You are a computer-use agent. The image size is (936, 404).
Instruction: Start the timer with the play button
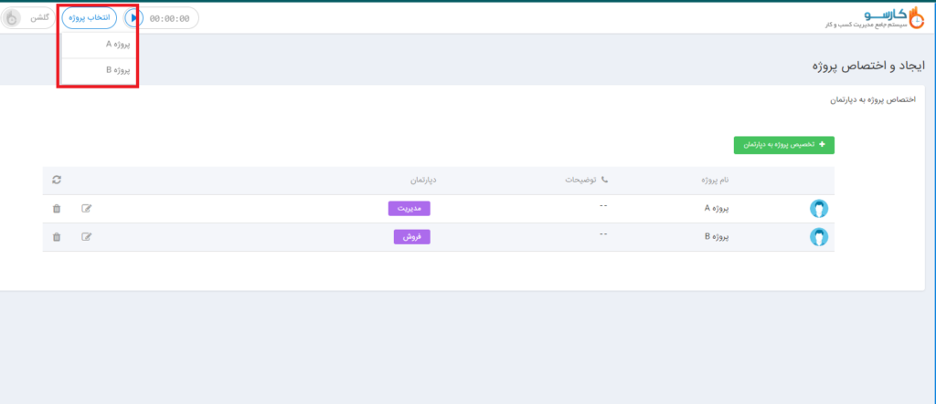133,17
